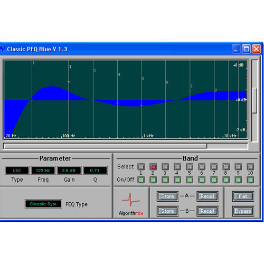Screen dimensions: 264x264
Task: Click the Flat button
Action: coord(243,196)
